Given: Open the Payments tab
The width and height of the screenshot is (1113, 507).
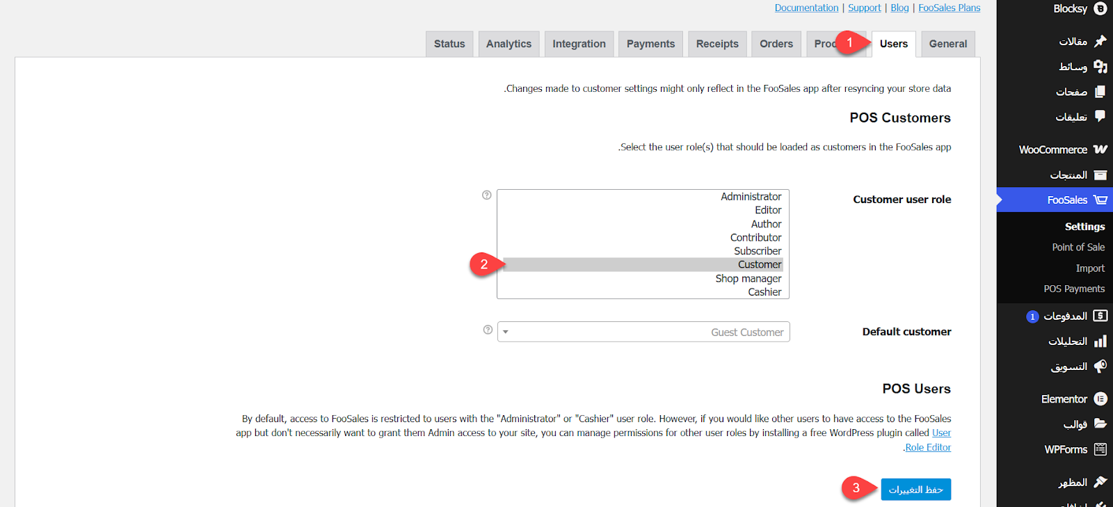Looking at the screenshot, I should coord(650,44).
